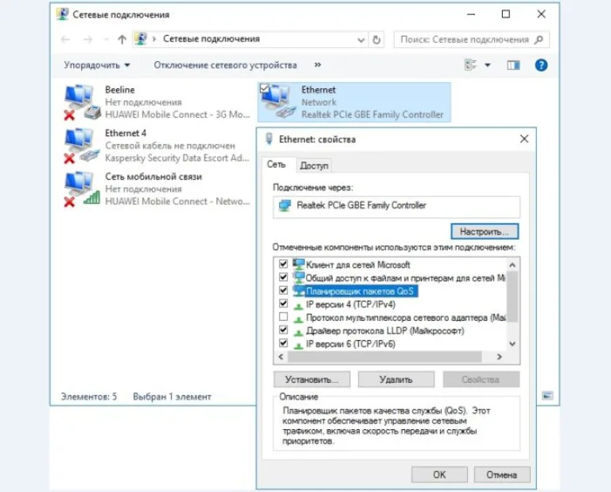
Task: Confirm with the OK button
Action: click(439, 474)
